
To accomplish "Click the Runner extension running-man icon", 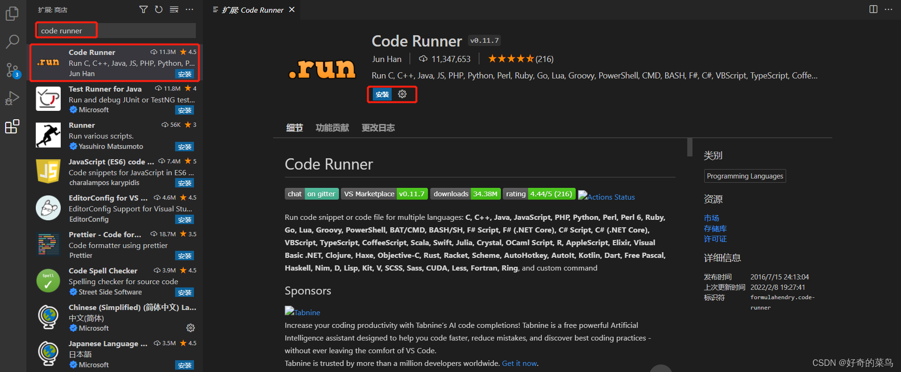I will pyautogui.click(x=48, y=135).
